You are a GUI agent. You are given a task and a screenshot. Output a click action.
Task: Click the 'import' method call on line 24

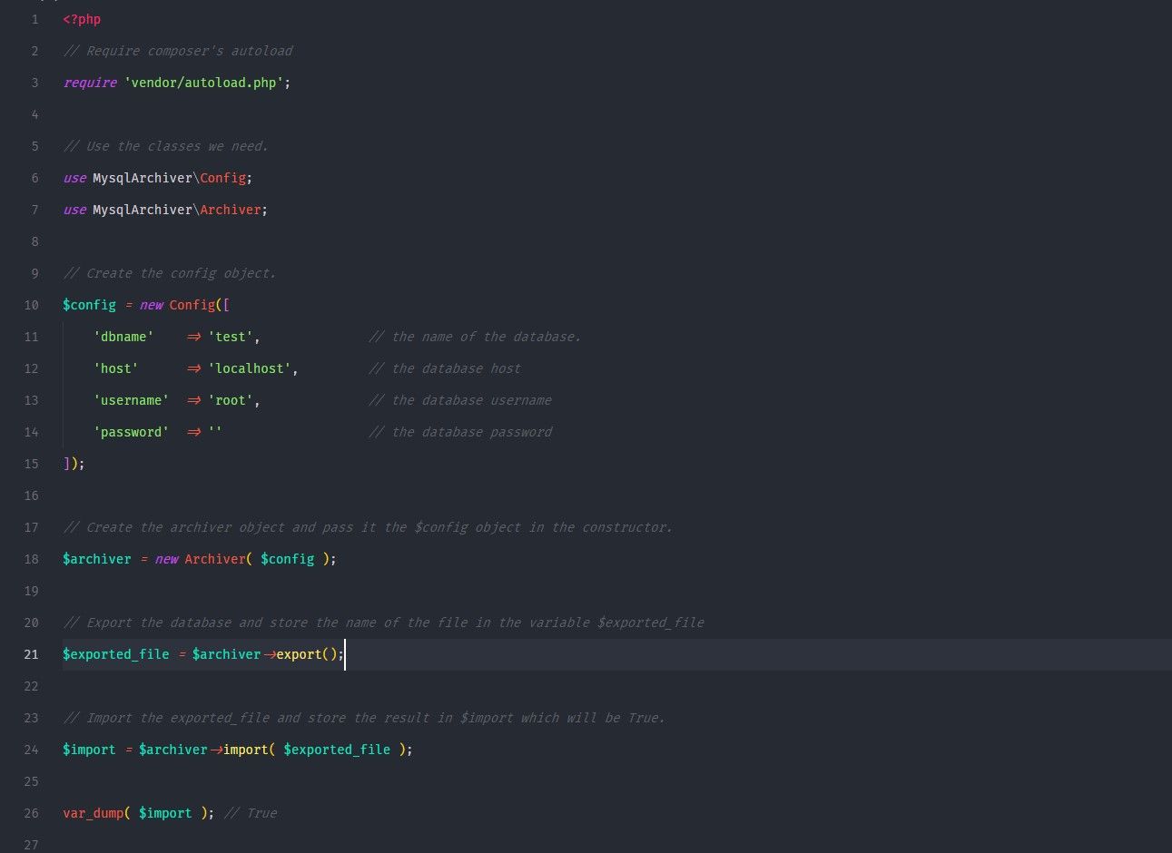246,750
